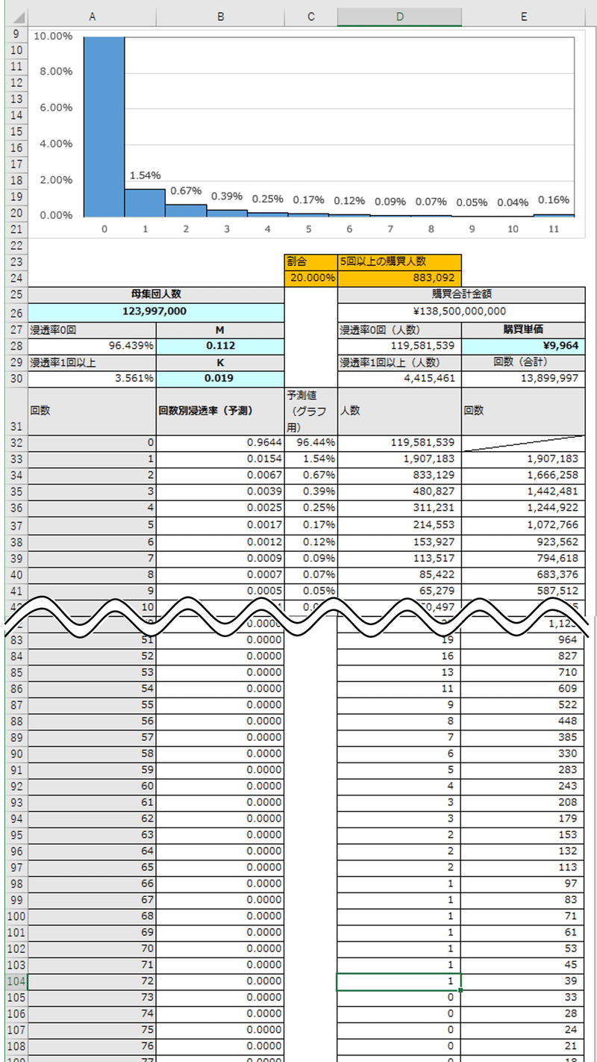Click chart x-axis label 11
This screenshot has height=1062, width=597.
point(553,229)
